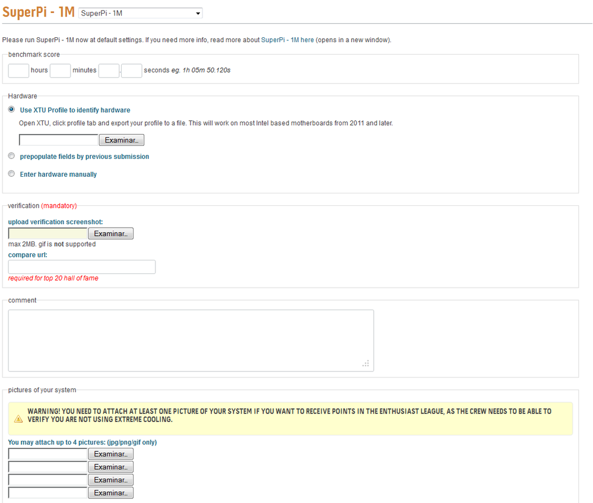The image size is (593, 503).
Task: Select 'Enter hardware manually' radio button
Action: (11, 174)
